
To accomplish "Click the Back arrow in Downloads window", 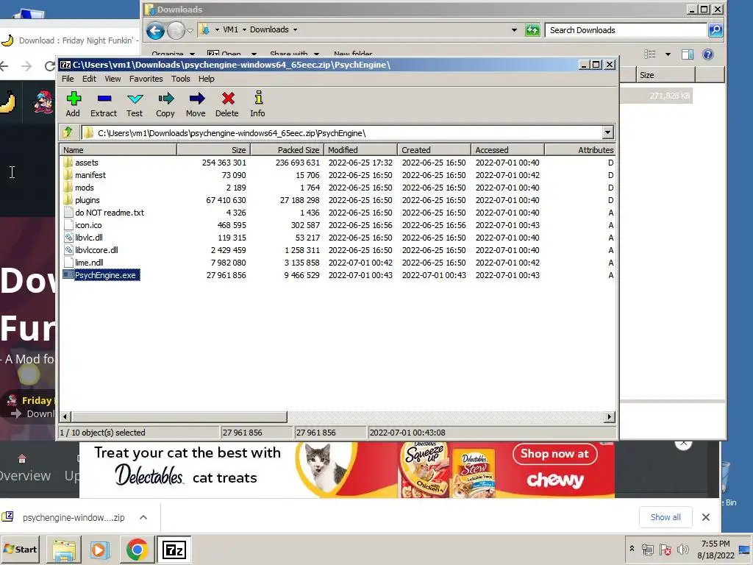I will (x=155, y=31).
